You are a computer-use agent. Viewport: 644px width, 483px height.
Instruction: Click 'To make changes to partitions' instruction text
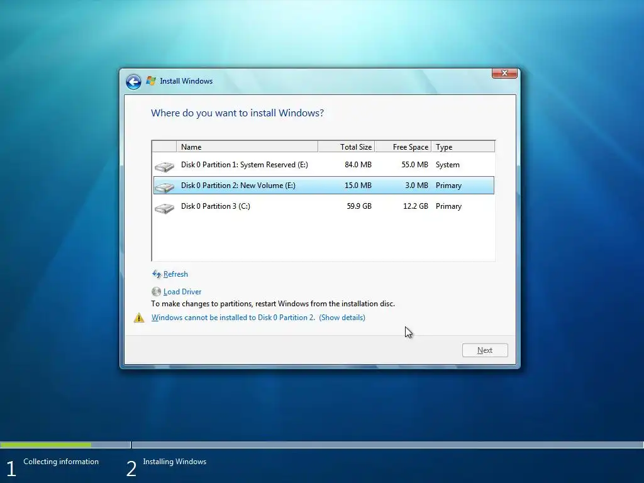tap(273, 304)
